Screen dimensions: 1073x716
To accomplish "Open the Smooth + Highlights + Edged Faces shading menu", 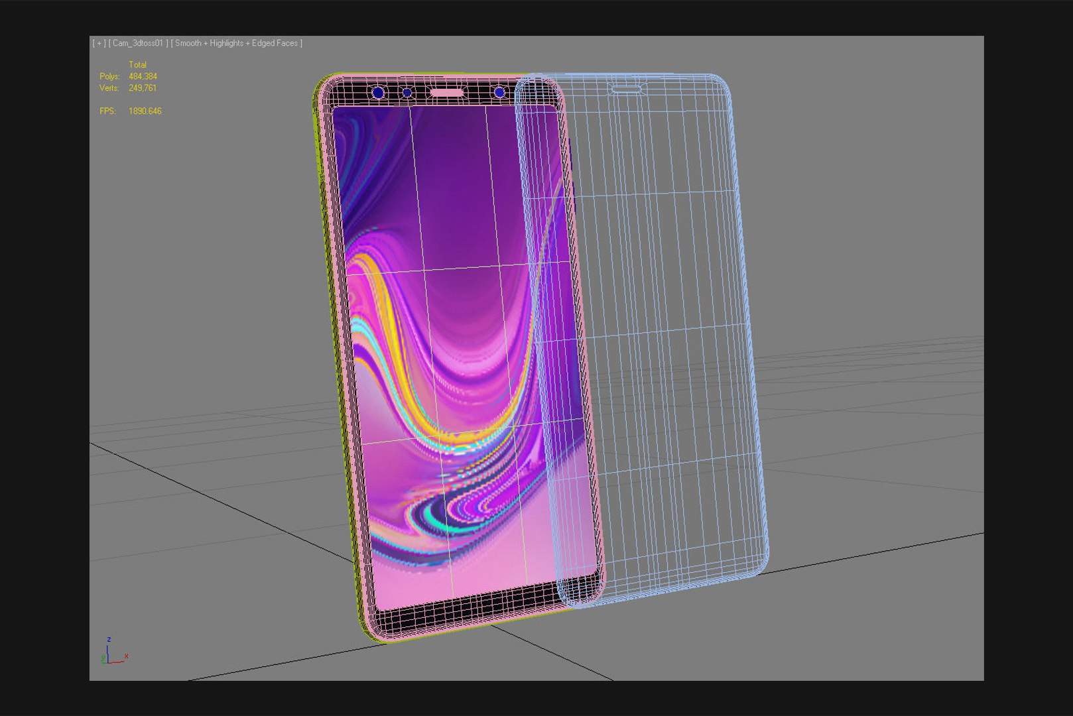I will click(237, 43).
